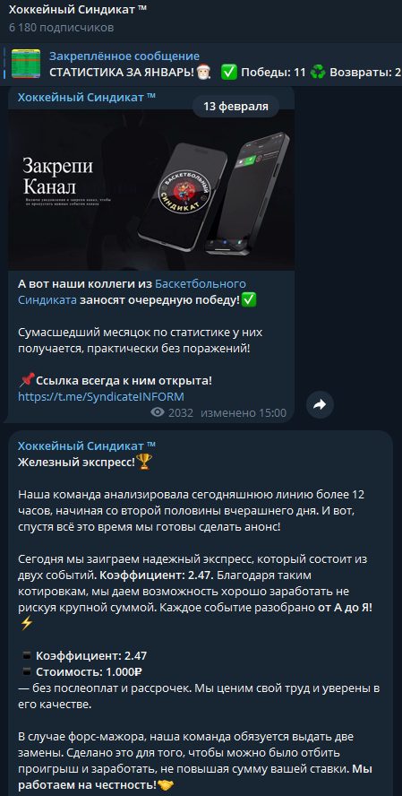Click the share arrow beside the first post
Screen dimensions: 402x796
(320, 404)
